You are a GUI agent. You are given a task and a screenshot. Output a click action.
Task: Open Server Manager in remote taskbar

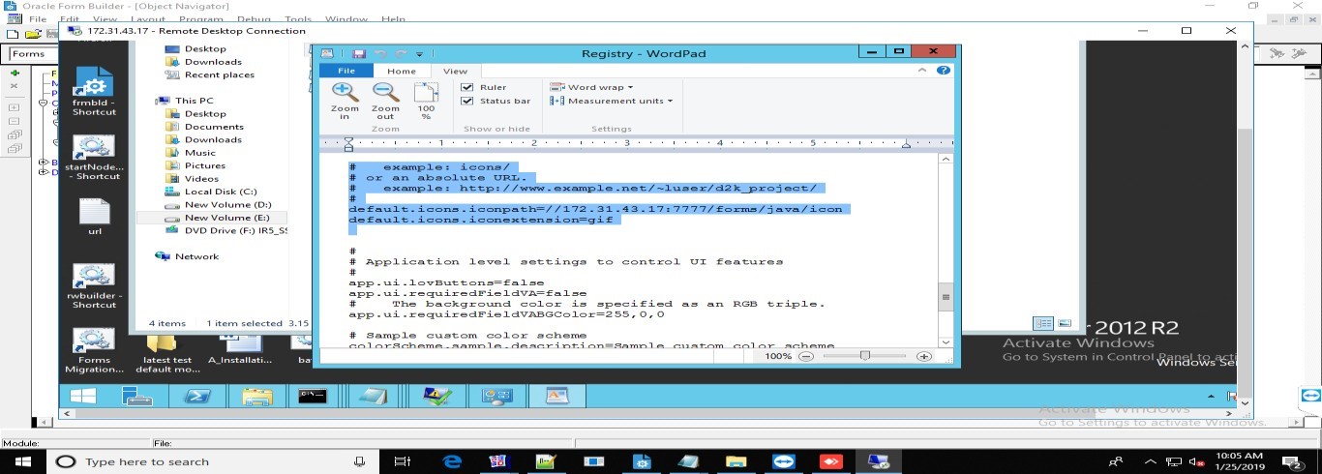click(x=137, y=396)
